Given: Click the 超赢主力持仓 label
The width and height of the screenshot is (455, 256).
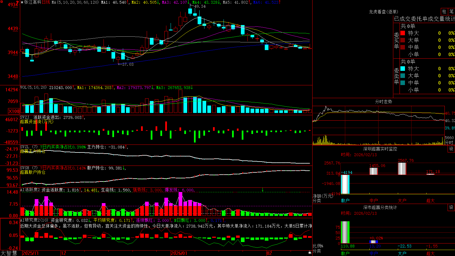Looking at the screenshot, I should point(33,151).
